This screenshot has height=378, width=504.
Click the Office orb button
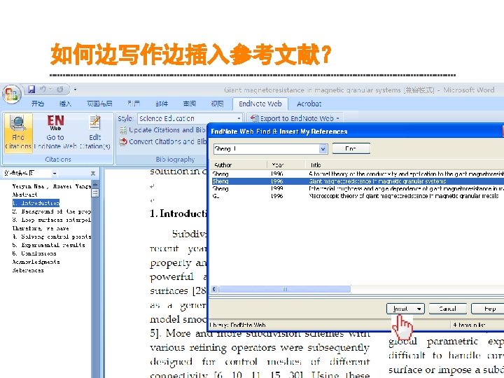(x=12, y=94)
